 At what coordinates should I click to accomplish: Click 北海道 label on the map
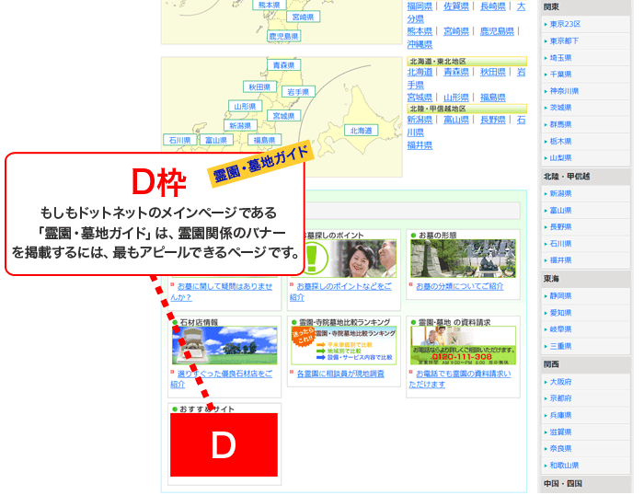361,131
